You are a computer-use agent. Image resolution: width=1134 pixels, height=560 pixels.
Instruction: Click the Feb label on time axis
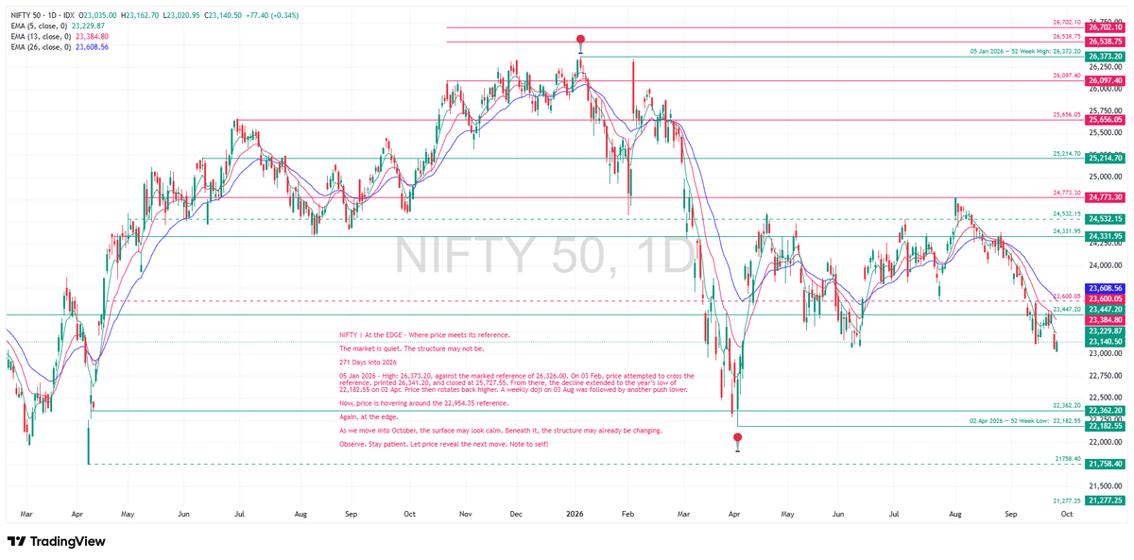[x=628, y=516]
